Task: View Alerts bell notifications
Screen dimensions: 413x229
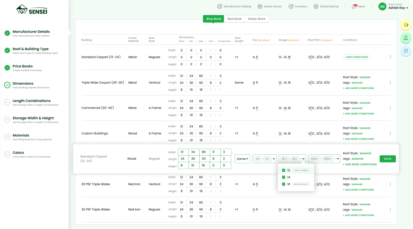Action: tap(354, 6)
